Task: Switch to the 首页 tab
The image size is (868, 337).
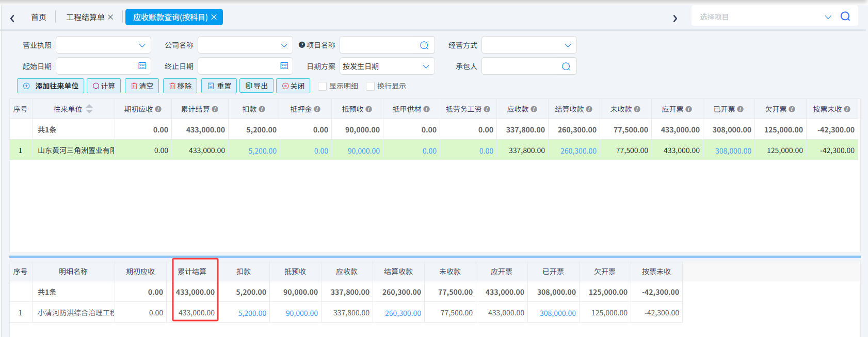Action: pos(39,17)
